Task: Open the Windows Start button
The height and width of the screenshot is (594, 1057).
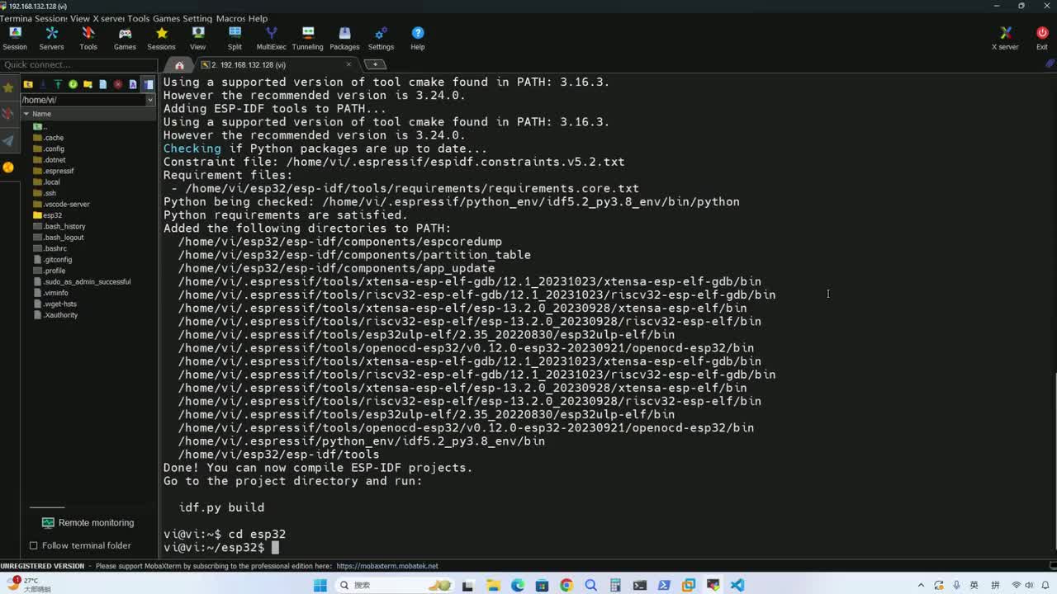Action: (x=320, y=585)
